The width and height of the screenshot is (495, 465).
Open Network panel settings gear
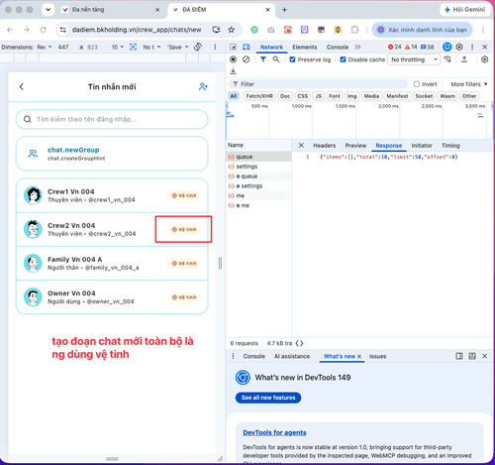click(484, 59)
